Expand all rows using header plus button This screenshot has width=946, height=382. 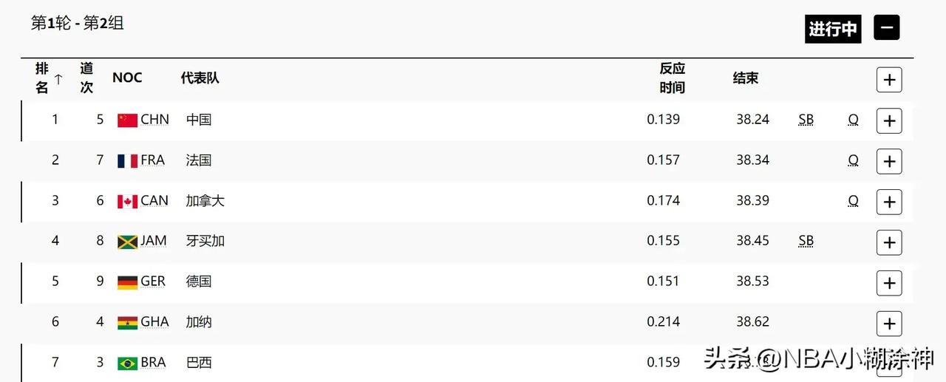point(889,80)
